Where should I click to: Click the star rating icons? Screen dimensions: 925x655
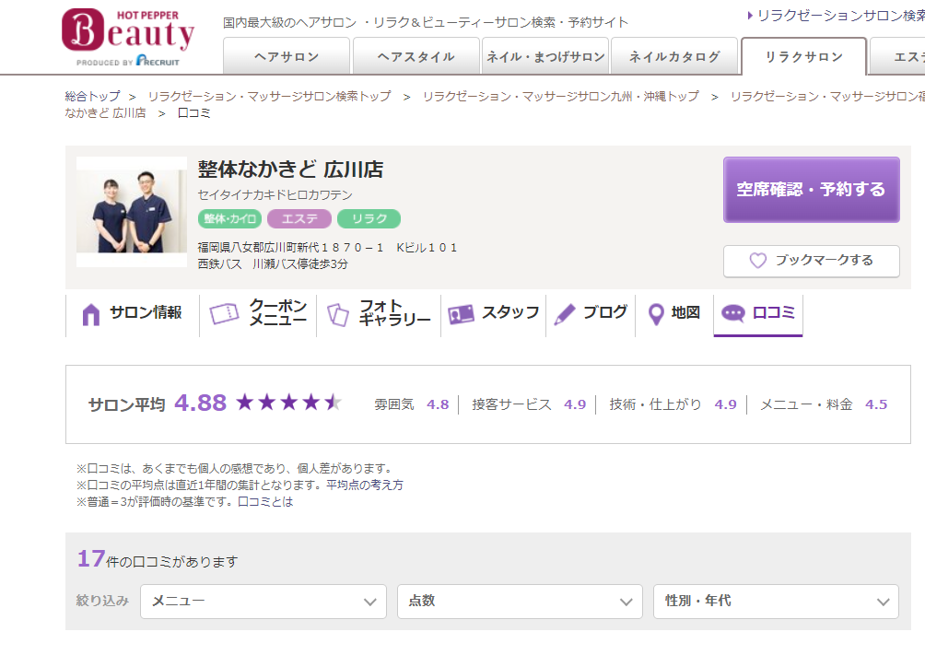[x=289, y=403]
